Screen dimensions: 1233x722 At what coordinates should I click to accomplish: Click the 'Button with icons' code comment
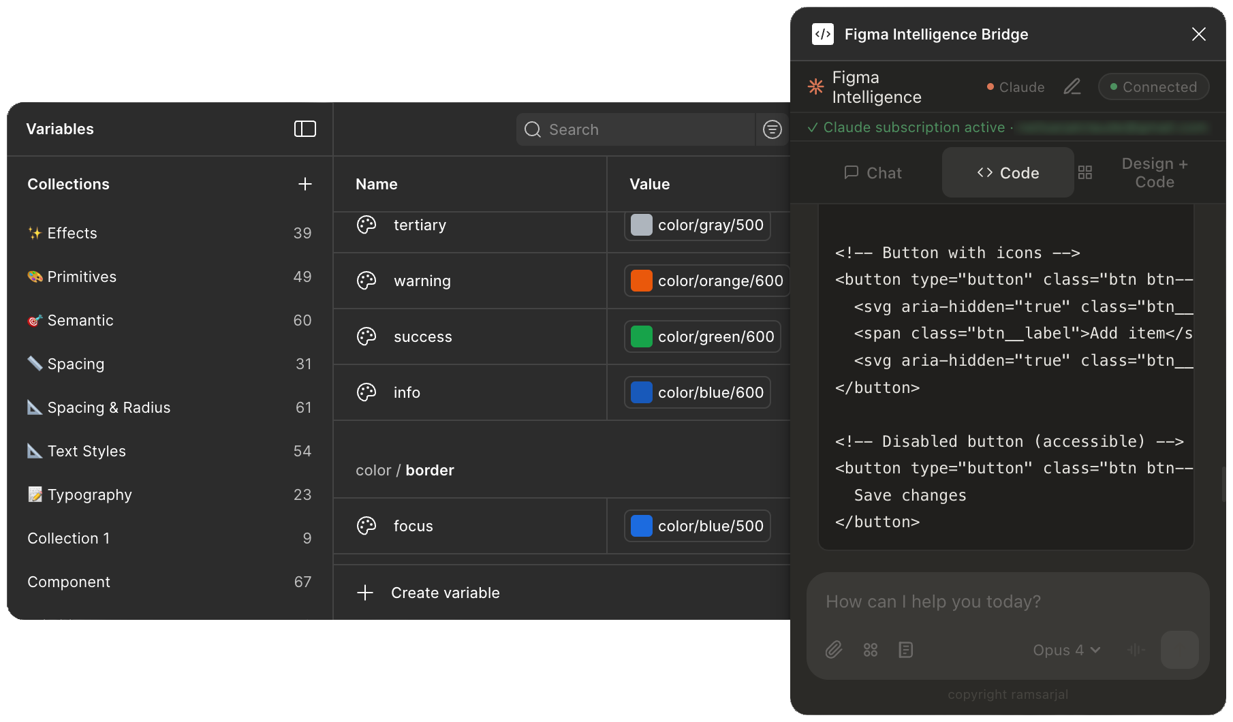(958, 253)
